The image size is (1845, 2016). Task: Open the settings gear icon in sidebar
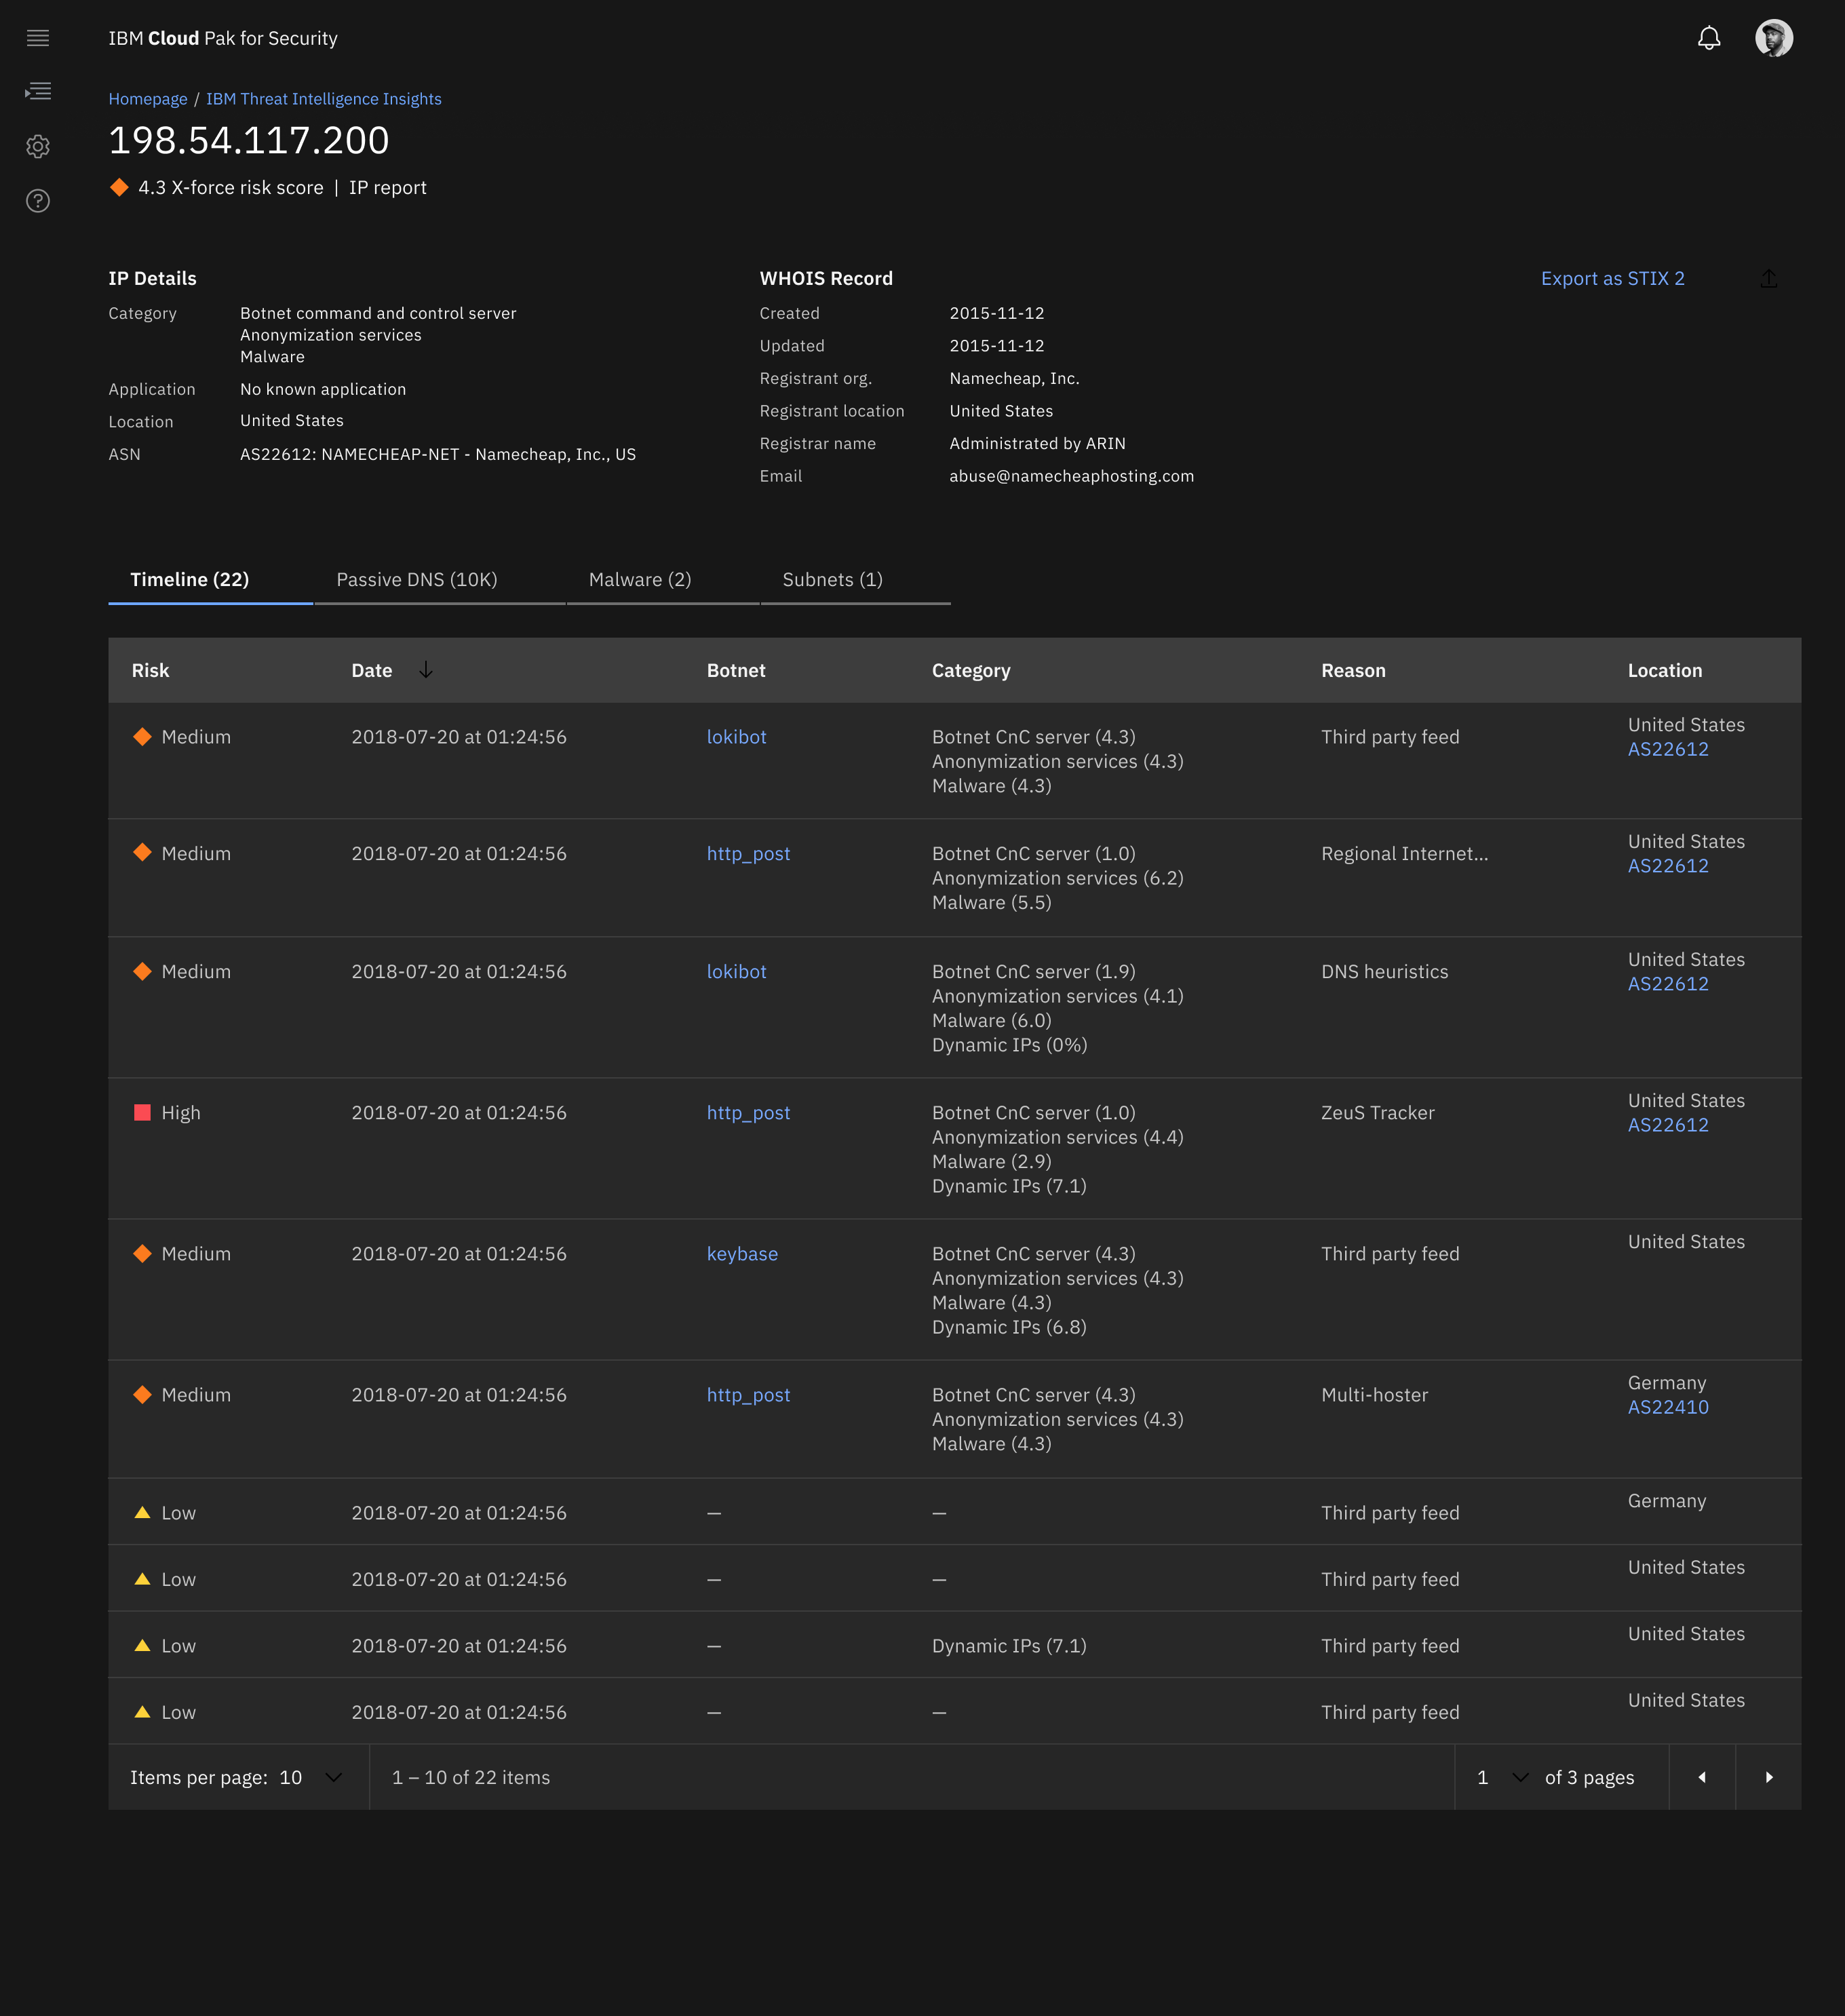point(38,146)
